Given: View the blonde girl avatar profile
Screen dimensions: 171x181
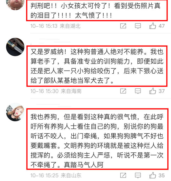Looking at the screenshot, I should tap(15, 112).
